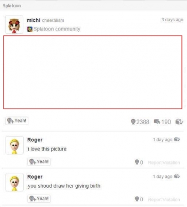Click Yeah count icon on first comment
187x207 pixels.
137,162
